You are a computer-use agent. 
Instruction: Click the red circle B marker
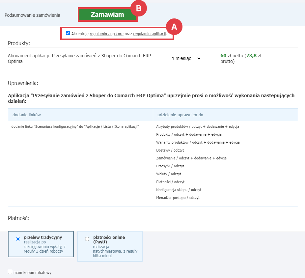click(x=139, y=9)
